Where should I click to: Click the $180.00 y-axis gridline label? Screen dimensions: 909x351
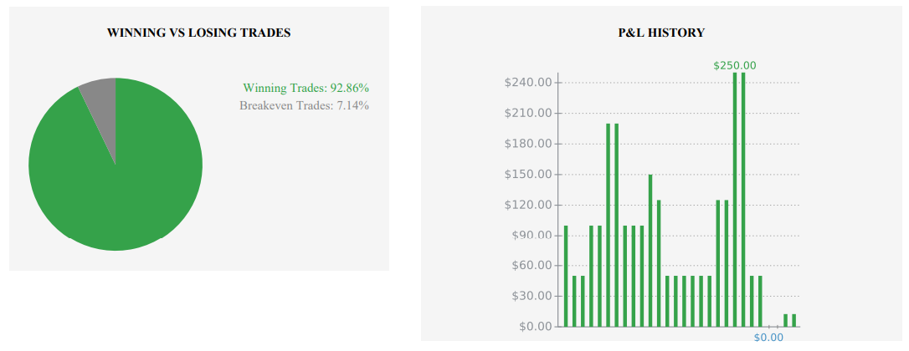529,144
